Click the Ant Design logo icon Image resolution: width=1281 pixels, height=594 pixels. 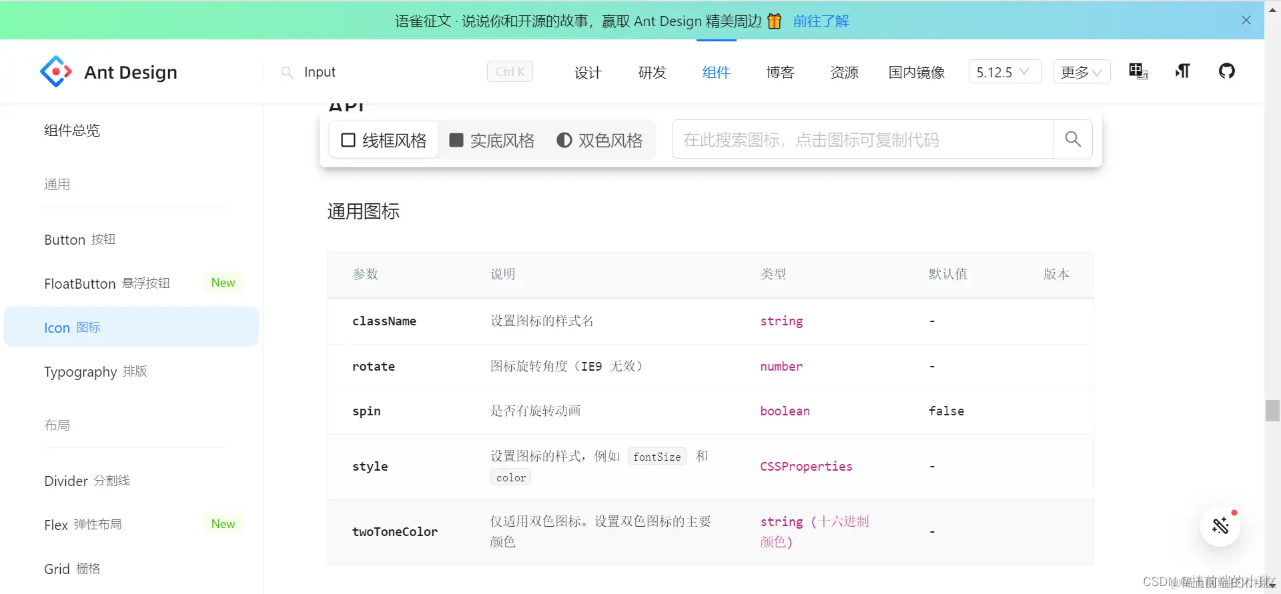tap(56, 71)
